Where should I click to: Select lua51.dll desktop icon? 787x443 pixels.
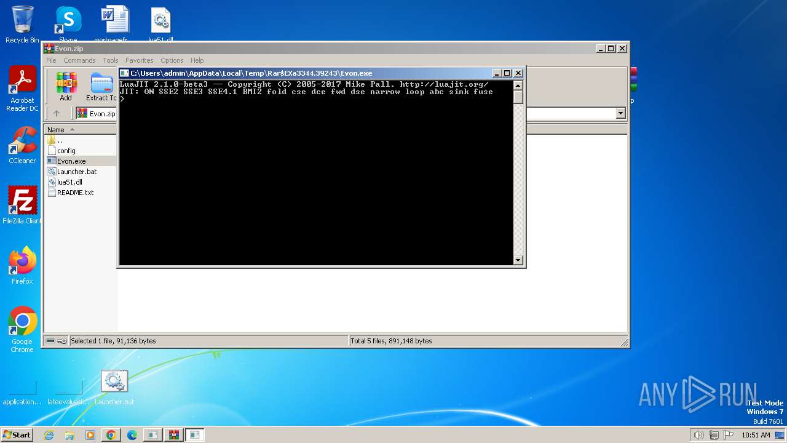(160, 25)
